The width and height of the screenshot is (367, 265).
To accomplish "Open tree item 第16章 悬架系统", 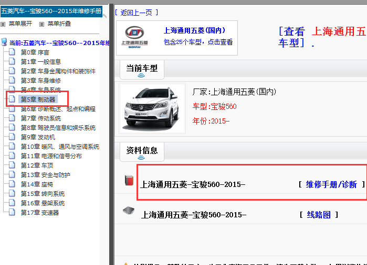I will pos(43,203).
